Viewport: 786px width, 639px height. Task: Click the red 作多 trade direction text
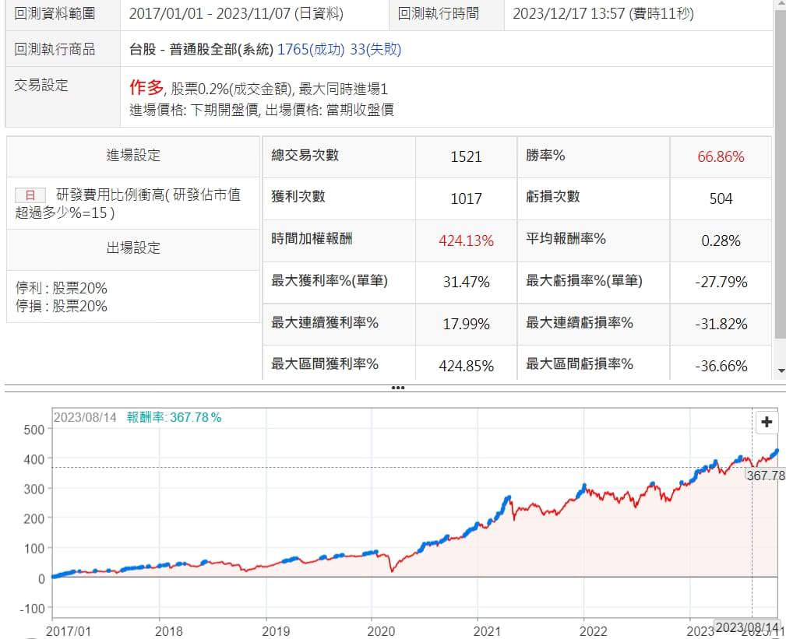click(x=146, y=87)
